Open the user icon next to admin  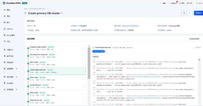pyautogui.click(x=197, y=3)
